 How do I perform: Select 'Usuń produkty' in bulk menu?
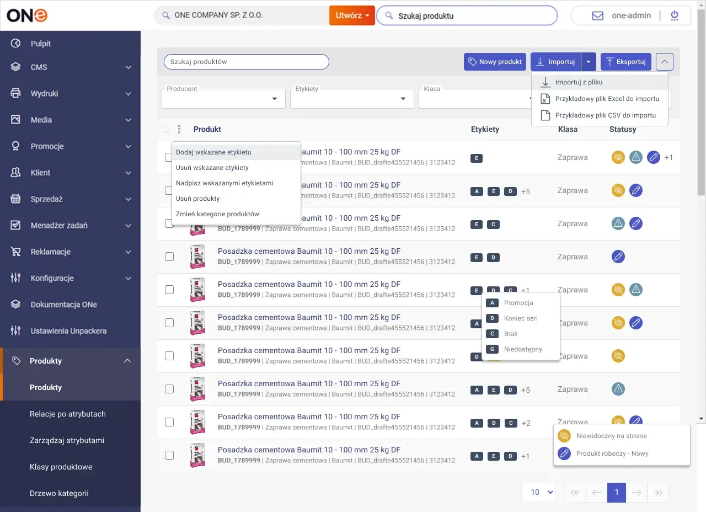pyautogui.click(x=237, y=199)
